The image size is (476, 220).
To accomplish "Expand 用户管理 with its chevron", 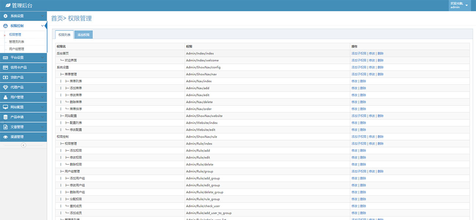I will (42, 97).
